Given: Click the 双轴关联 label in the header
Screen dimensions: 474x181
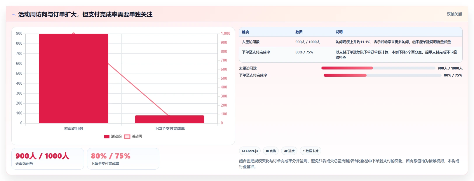Looking at the screenshot, I should coord(454,14).
